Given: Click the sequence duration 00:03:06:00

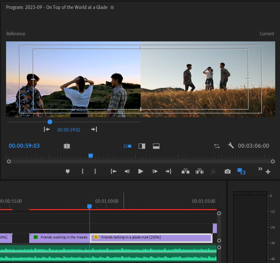Looking at the screenshot, I should (254, 146).
